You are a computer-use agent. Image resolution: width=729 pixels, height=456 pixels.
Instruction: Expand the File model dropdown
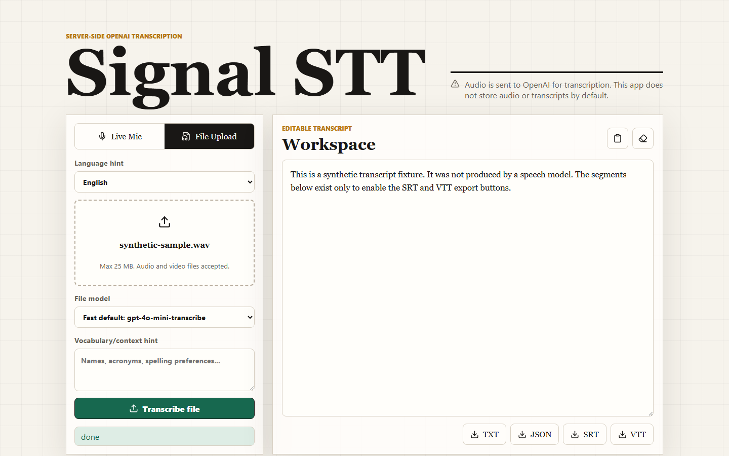coord(165,317)
